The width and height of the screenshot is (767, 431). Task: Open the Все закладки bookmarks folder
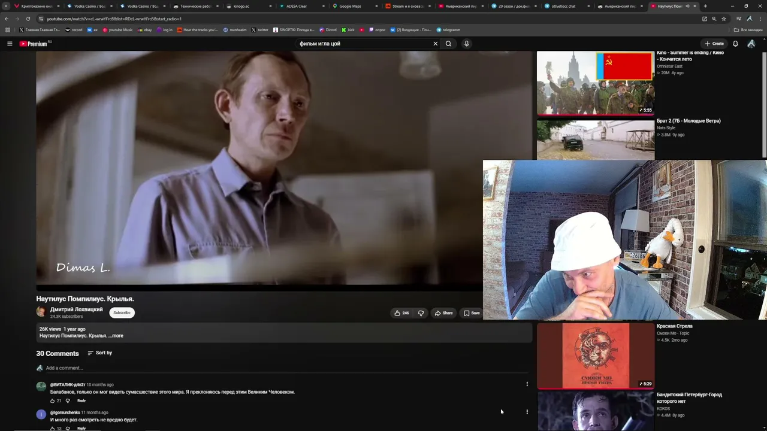[x=748, y=30]
